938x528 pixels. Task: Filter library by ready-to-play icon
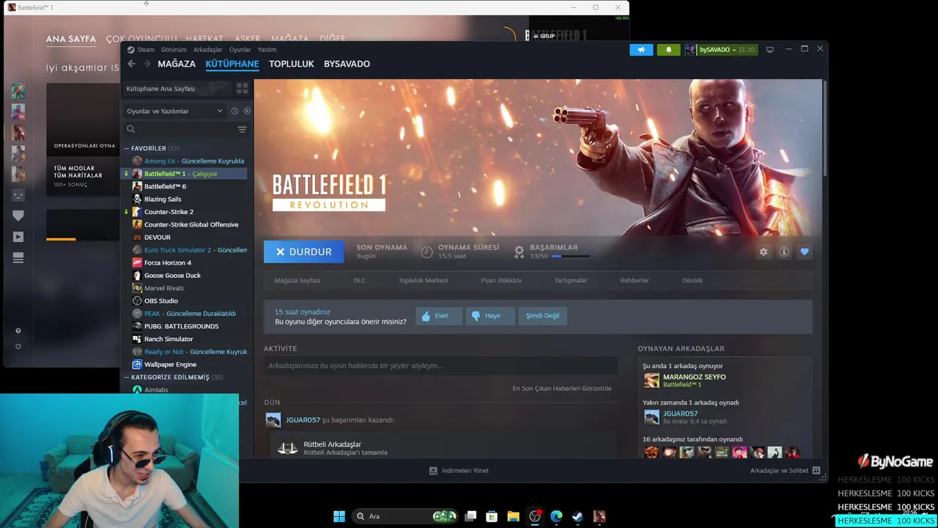pyautogui.click(x=247, y=111)
